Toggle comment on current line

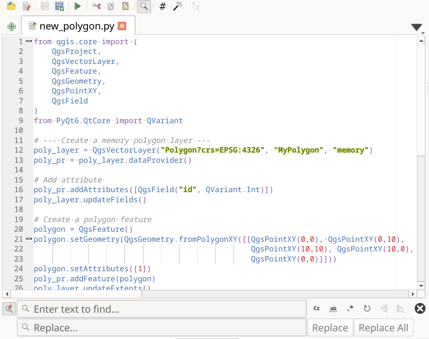[162, 6]
